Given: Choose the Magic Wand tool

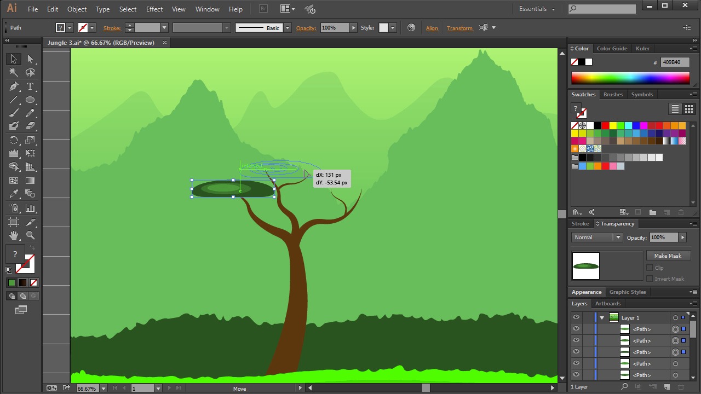Looking at the screenshot, I should (14, 72).
